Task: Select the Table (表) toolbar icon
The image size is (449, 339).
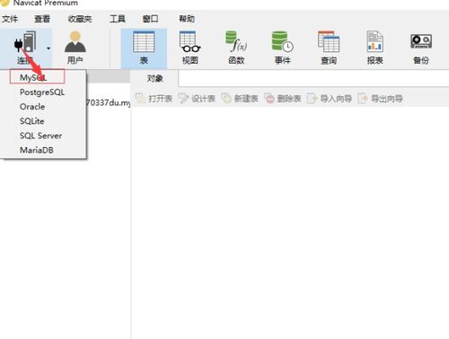Action: 144,48
